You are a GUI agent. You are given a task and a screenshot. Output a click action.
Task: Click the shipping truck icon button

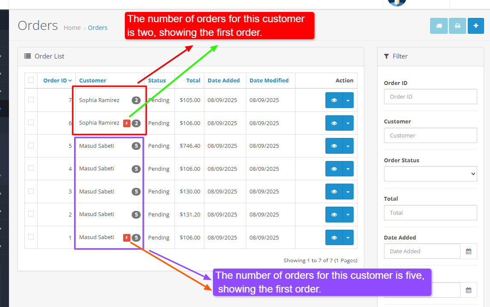(439, 26)
